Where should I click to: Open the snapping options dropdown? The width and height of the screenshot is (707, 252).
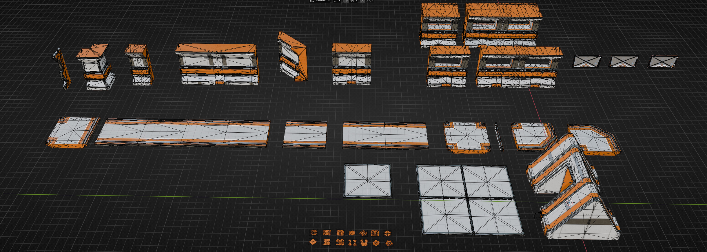coord(353,1)
